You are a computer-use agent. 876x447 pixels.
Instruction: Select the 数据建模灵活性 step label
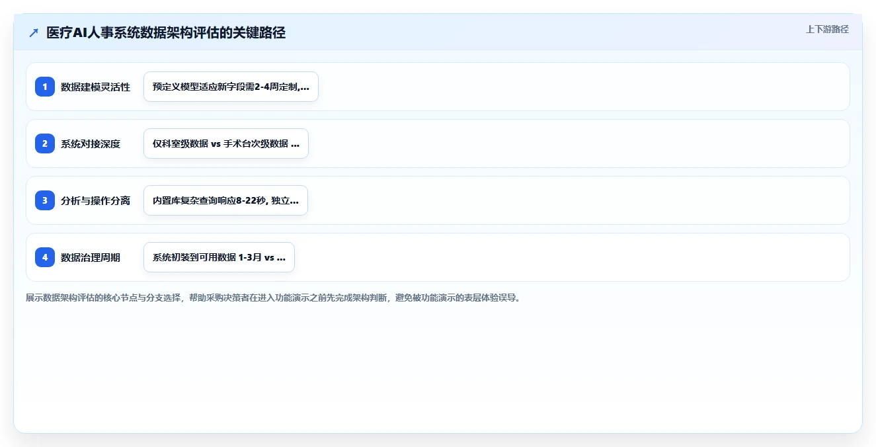[96, 87]
